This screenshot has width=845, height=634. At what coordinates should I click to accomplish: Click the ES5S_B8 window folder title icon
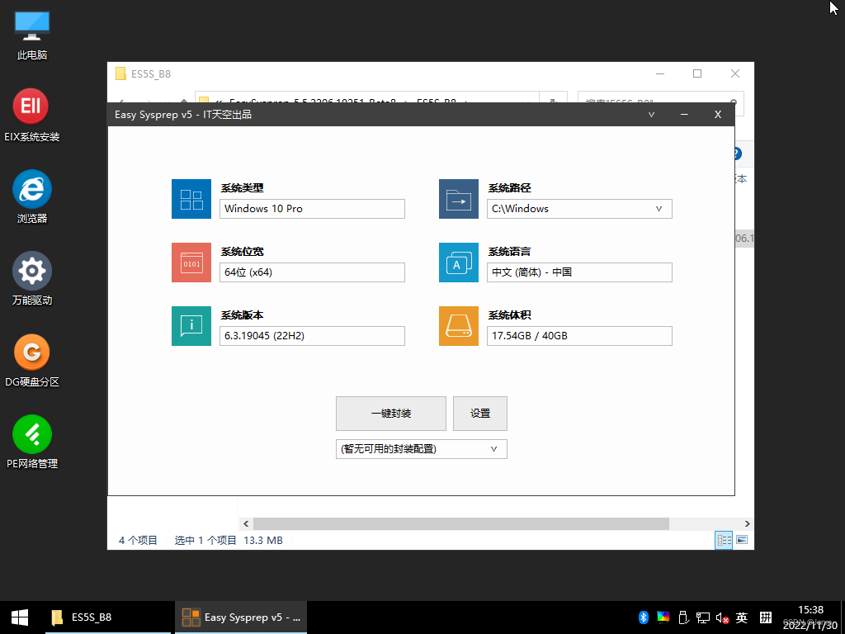coord(120,73)
